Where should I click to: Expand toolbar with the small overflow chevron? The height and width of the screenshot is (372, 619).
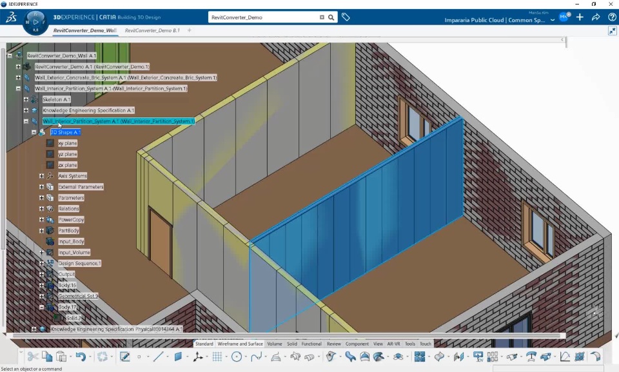(21, 352)
